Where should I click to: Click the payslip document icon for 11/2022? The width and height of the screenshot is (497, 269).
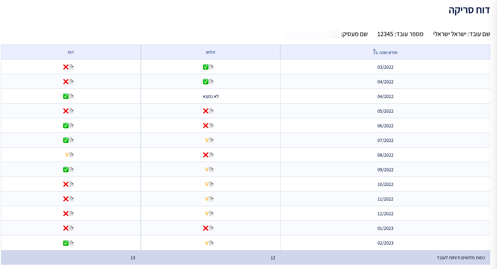click(x=209, y=199)
